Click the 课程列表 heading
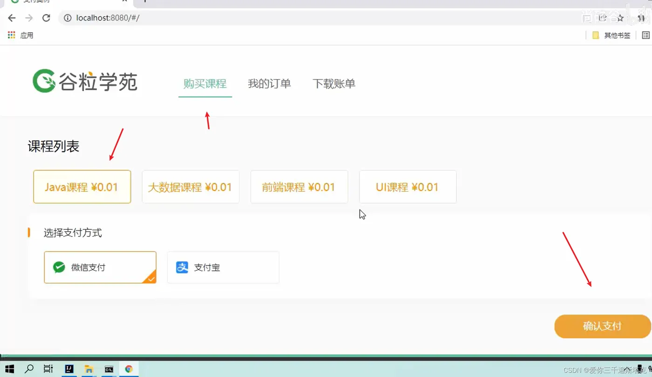Screen dimensions: 652x377 [x=54, y=146]
